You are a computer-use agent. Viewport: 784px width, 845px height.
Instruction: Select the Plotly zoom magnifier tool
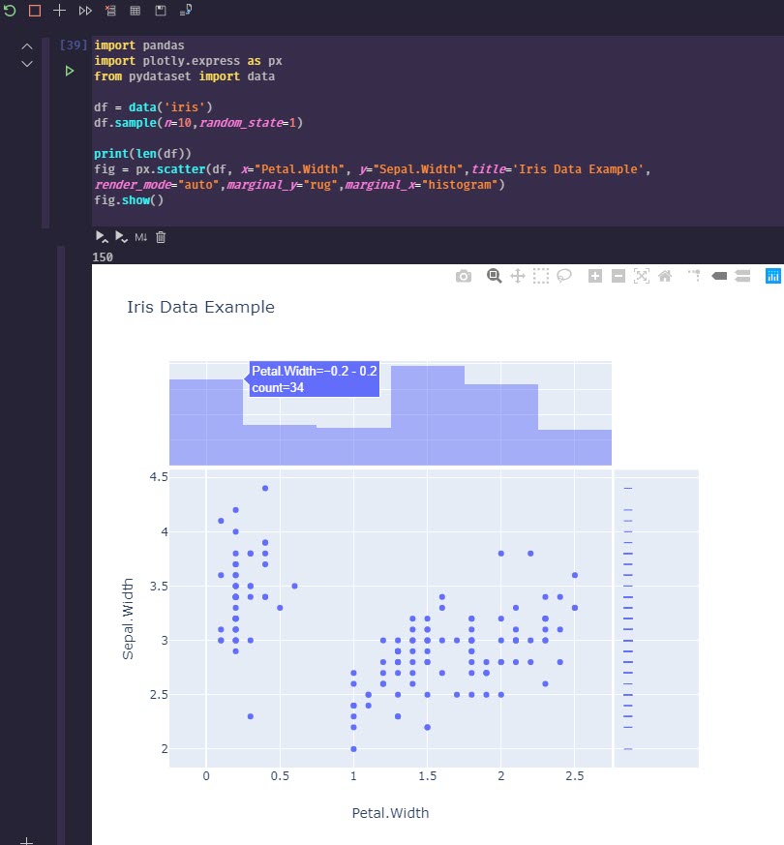point(495,276)
